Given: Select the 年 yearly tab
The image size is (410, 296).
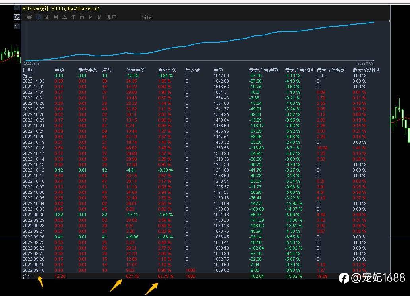Looking at the screenshot, I should (x=73, y=17).
